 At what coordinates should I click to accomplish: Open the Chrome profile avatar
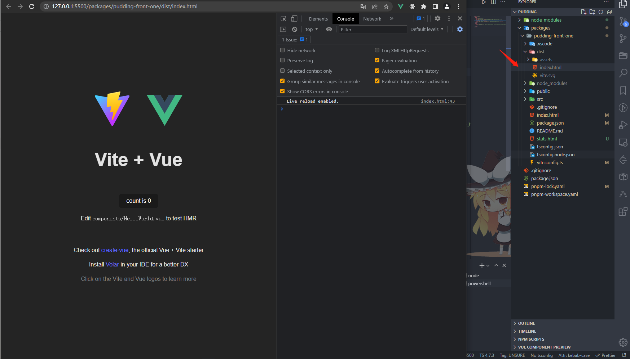point(447,6)
